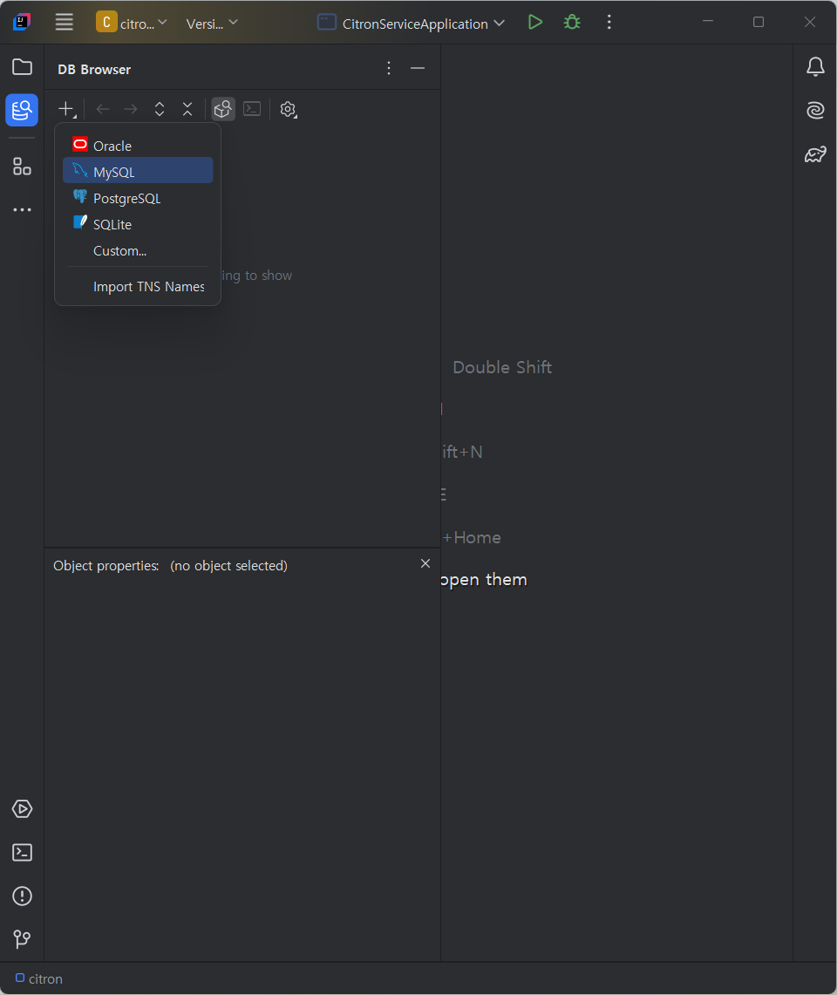
Task: Open the Problems tool window
Action: click(22, 896)
